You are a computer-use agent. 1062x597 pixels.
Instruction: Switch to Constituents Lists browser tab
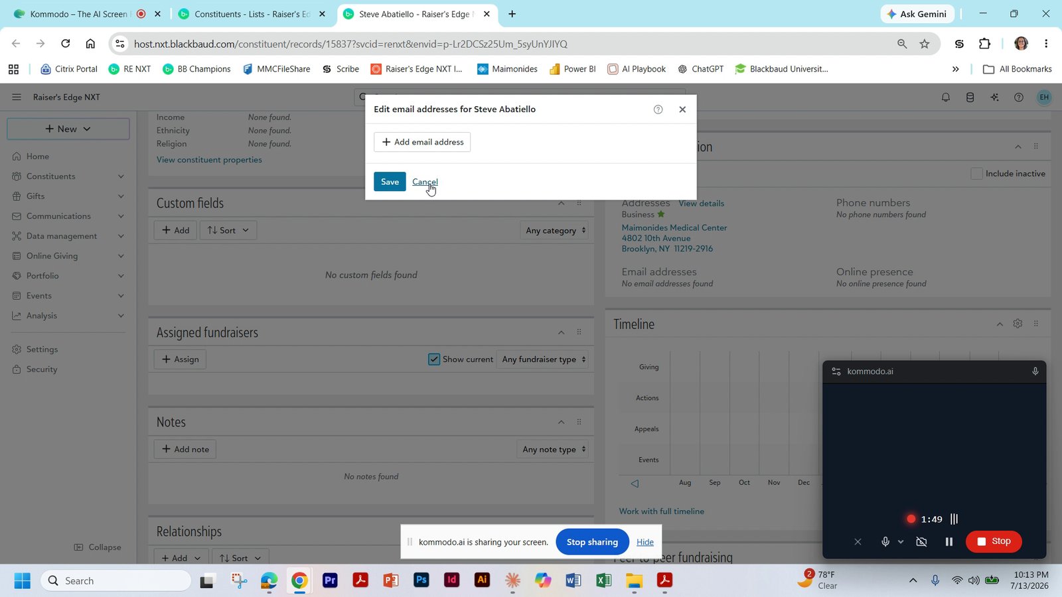252,14
